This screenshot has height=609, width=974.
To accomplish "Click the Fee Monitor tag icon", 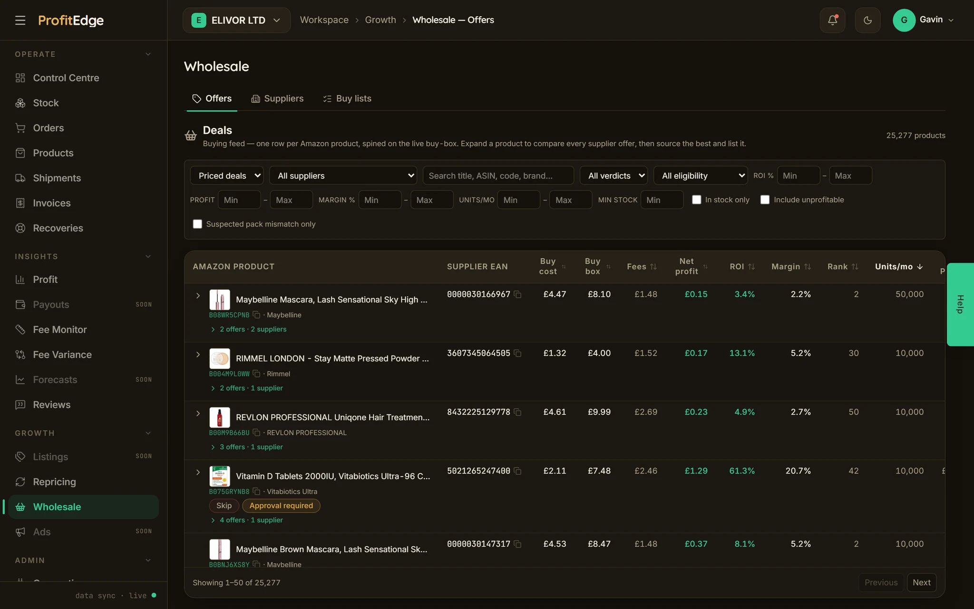I will [x=20, y=329].
